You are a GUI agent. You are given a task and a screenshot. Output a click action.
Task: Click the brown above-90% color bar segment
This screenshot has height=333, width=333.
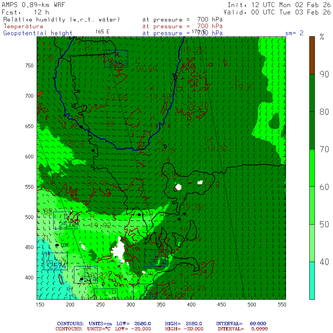(312, 55)
